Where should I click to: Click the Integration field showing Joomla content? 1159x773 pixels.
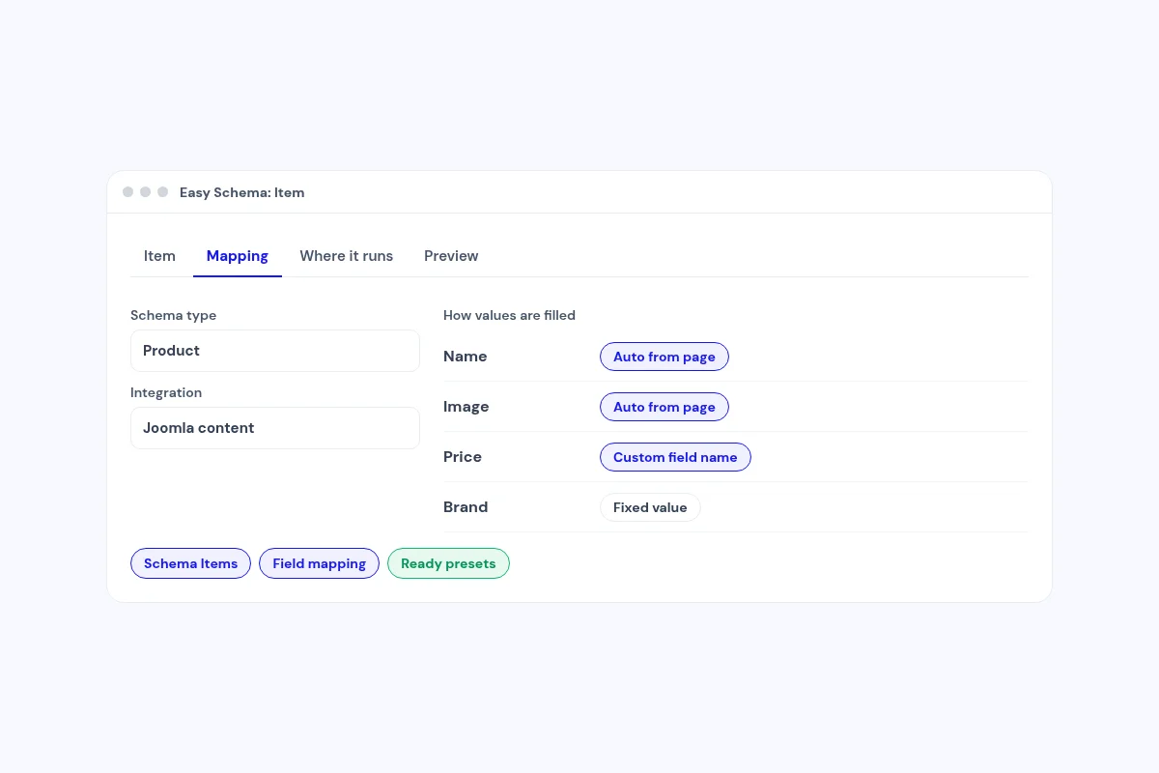(275, 428)
